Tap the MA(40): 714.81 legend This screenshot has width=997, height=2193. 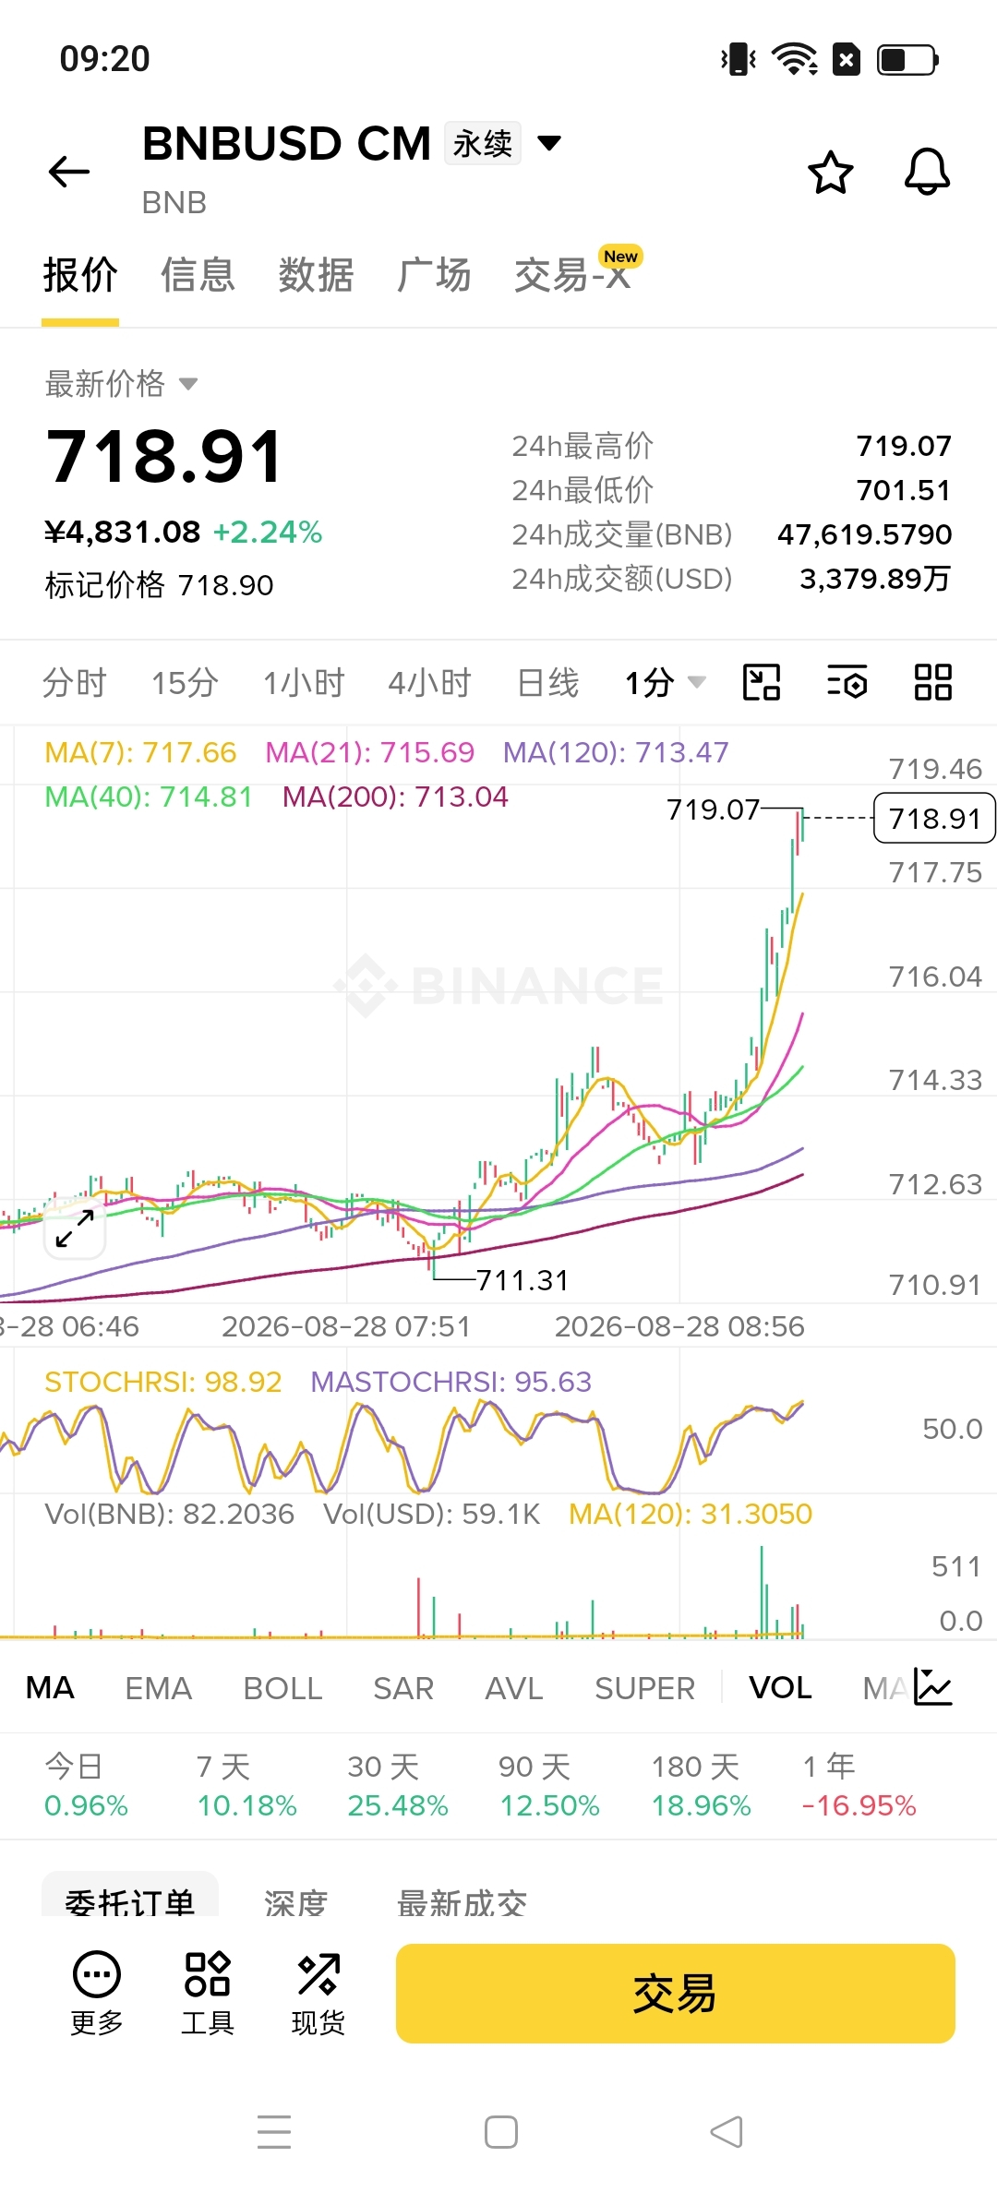(x=149, y=797)
